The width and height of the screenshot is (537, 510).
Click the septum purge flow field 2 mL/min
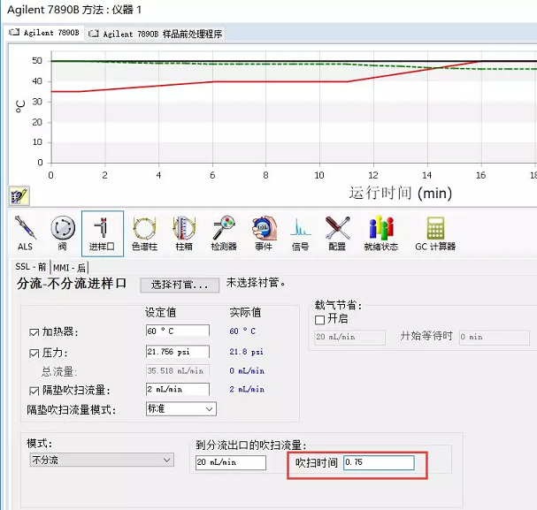point(178,389)
